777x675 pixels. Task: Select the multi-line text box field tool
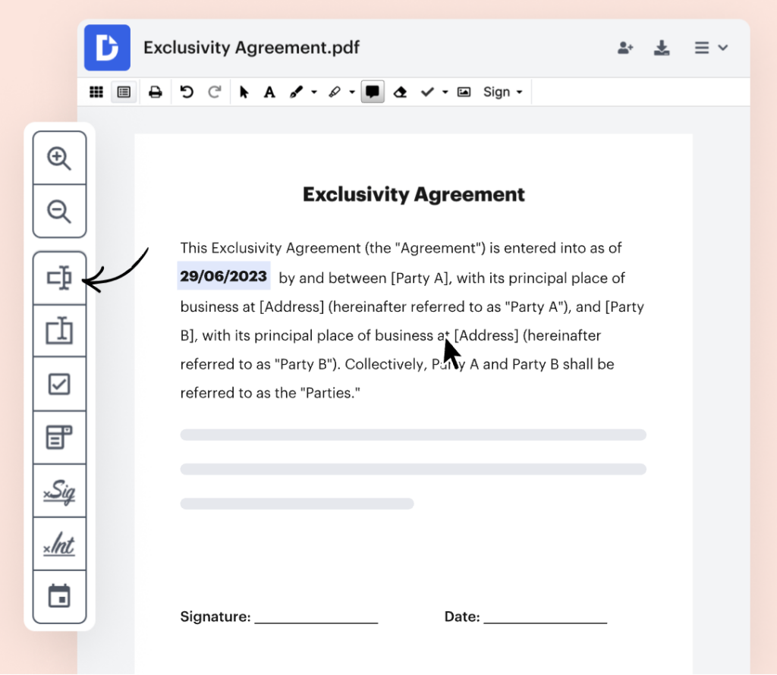pyautogui.click(x=59, y=331)
